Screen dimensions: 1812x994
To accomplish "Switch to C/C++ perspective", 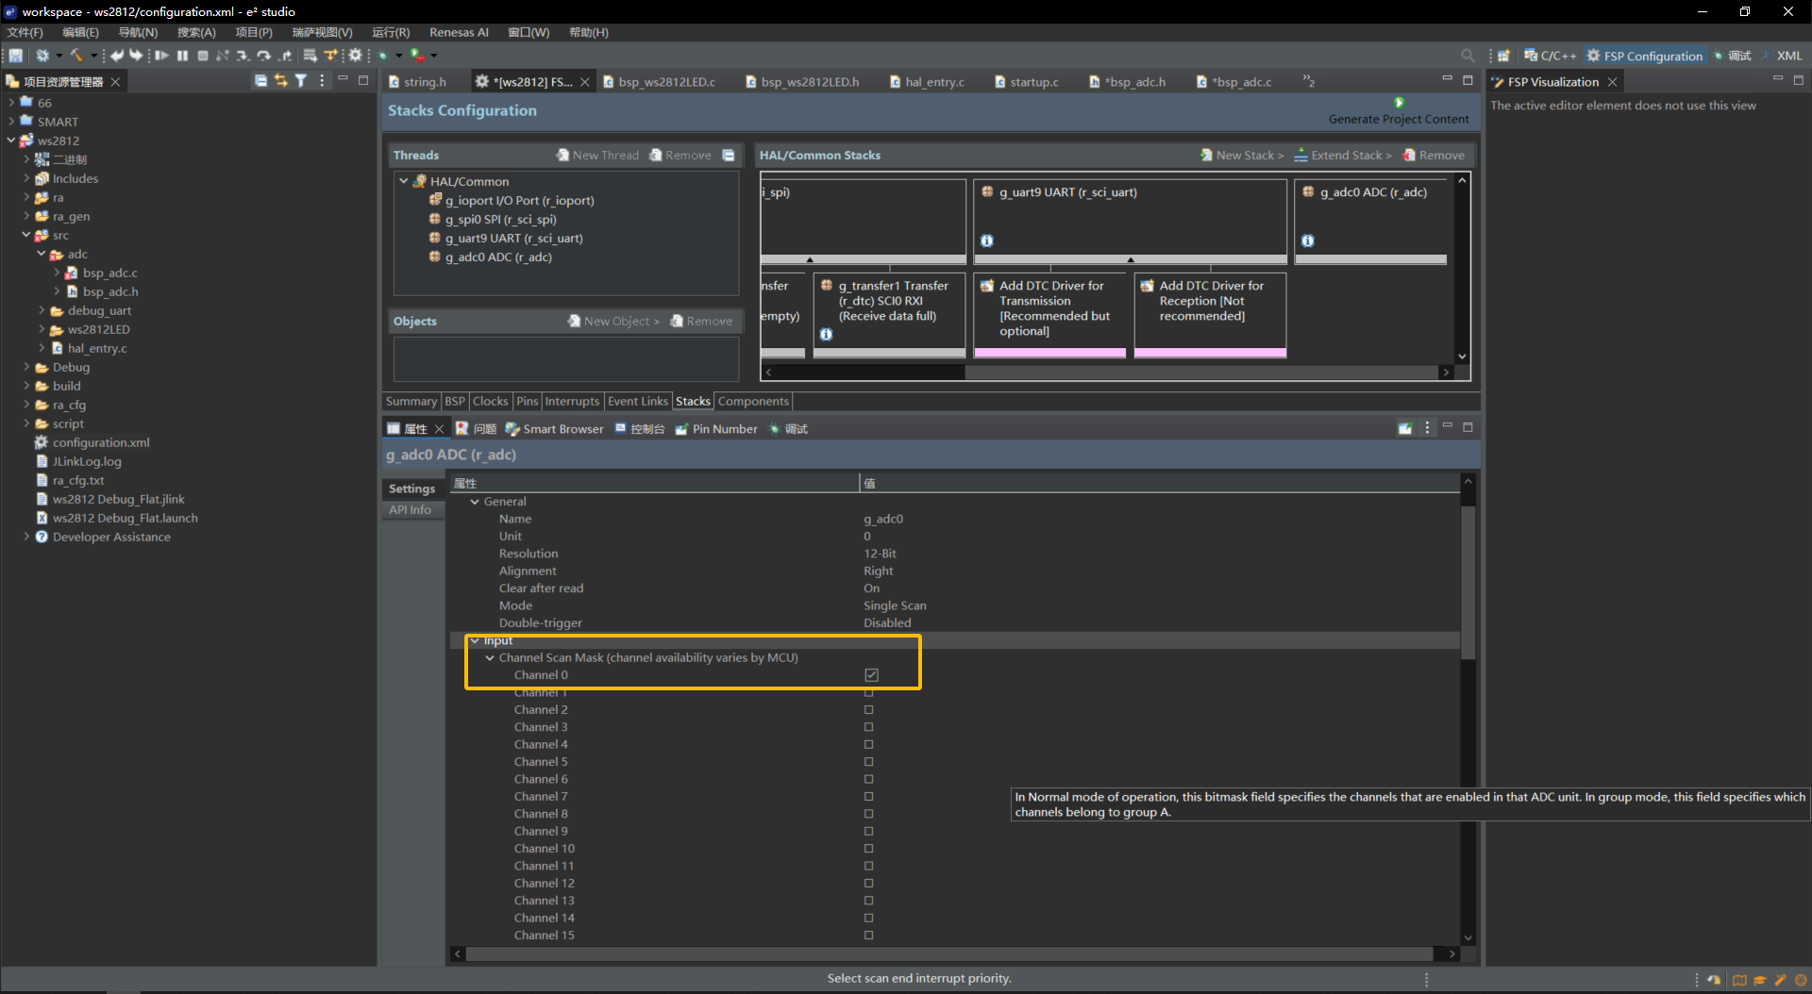I will 1550,56.
